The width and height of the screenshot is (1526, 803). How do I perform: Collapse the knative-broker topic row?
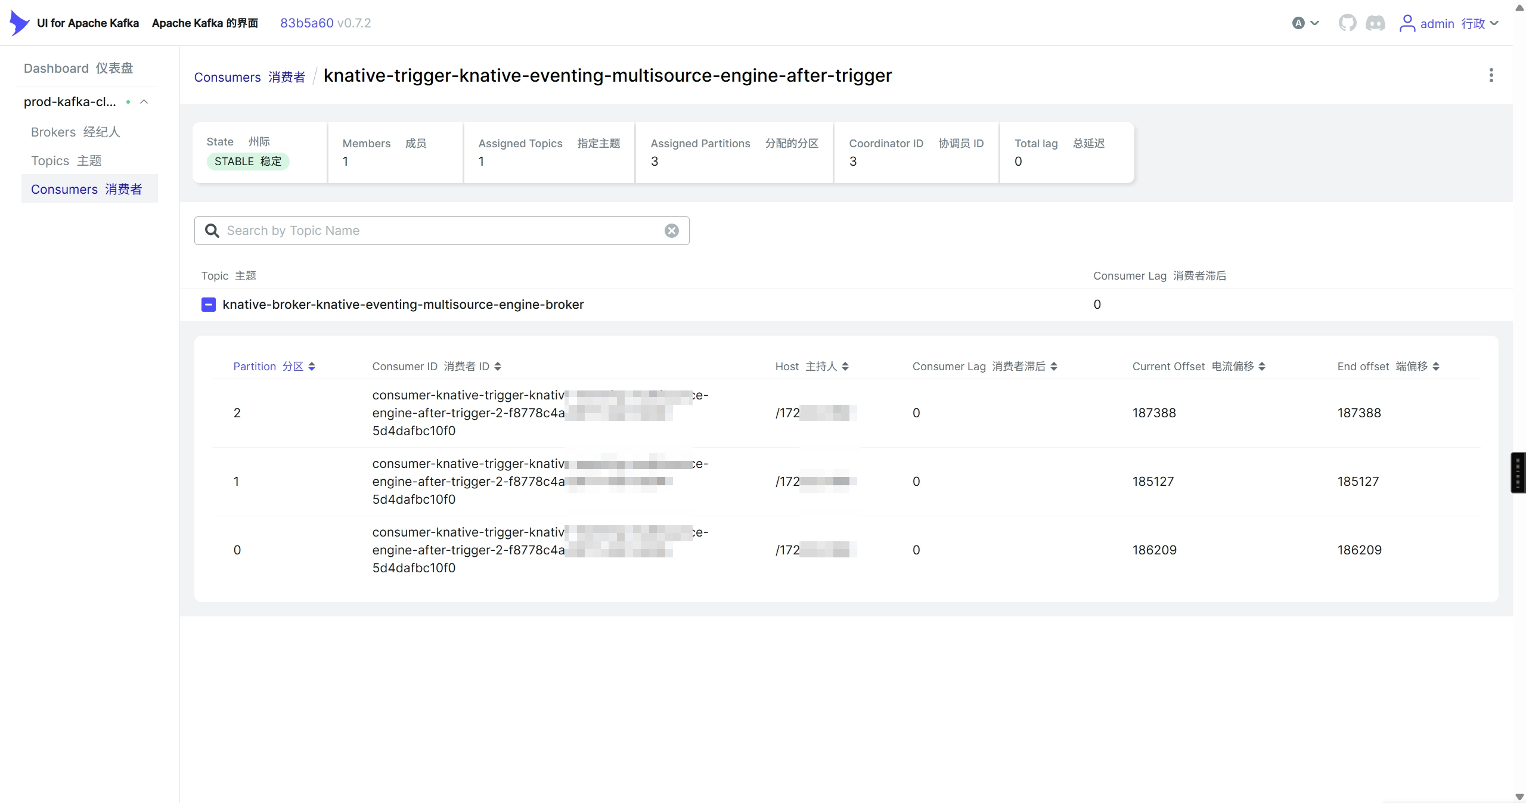(x=209, y=305)
